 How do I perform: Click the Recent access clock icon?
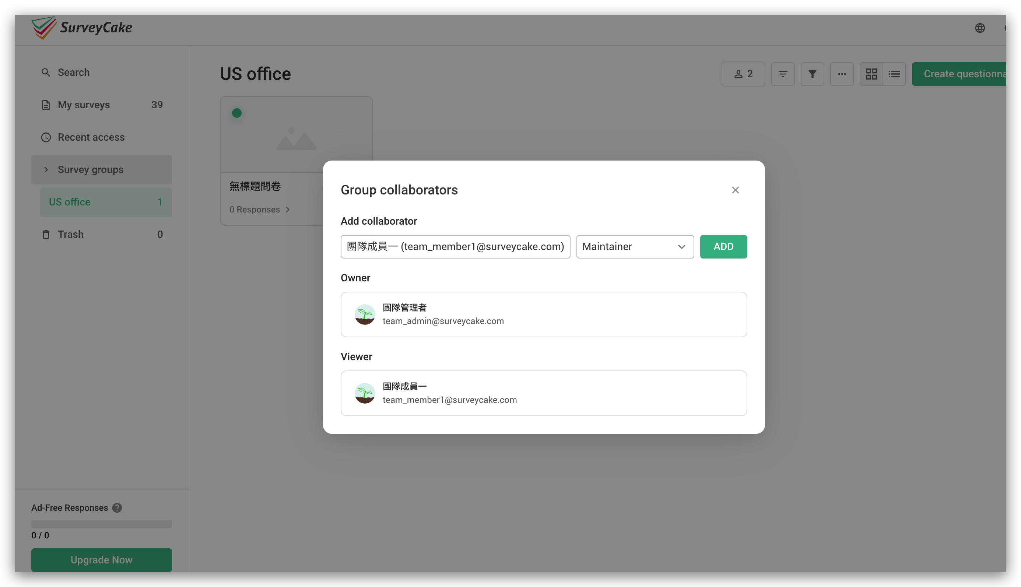46,137
